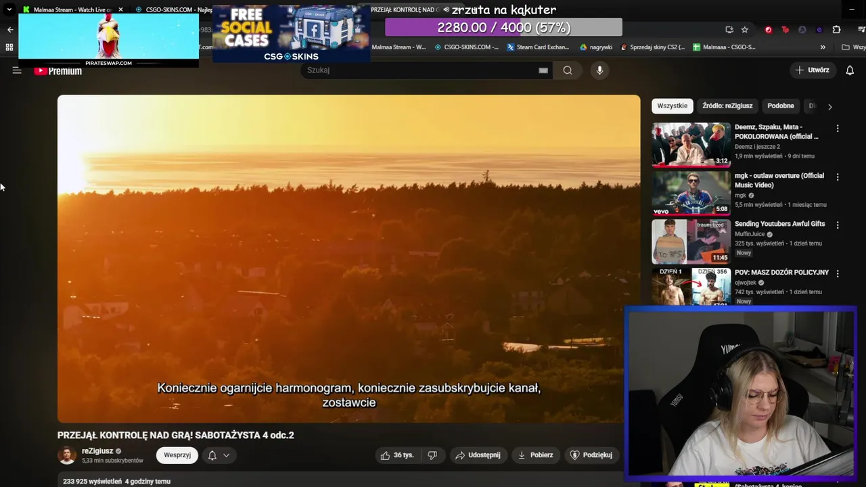The height and width of the screenshot is (487, 866).
Task: Open the ojwojtek channel link
Action: pos(746,283)
